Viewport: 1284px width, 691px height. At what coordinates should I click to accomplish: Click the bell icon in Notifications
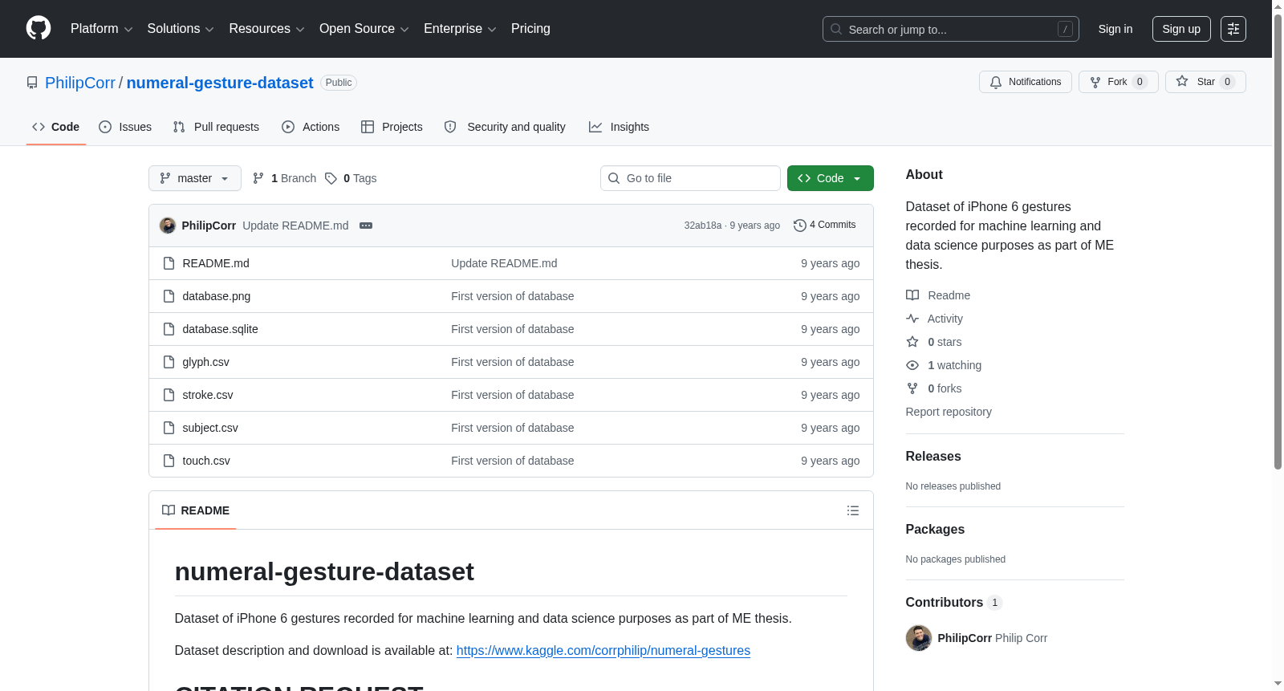996,82
